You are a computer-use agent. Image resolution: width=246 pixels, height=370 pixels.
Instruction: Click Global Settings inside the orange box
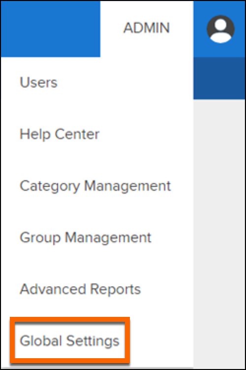click(x=69, y=341)
